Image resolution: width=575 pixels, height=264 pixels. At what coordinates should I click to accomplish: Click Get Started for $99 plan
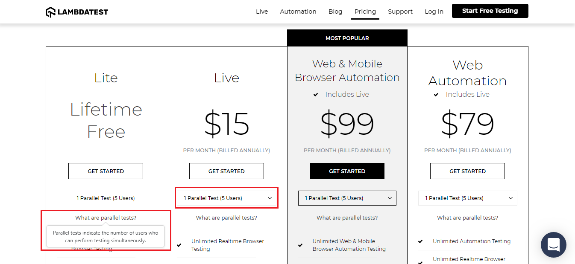(347, 171)
